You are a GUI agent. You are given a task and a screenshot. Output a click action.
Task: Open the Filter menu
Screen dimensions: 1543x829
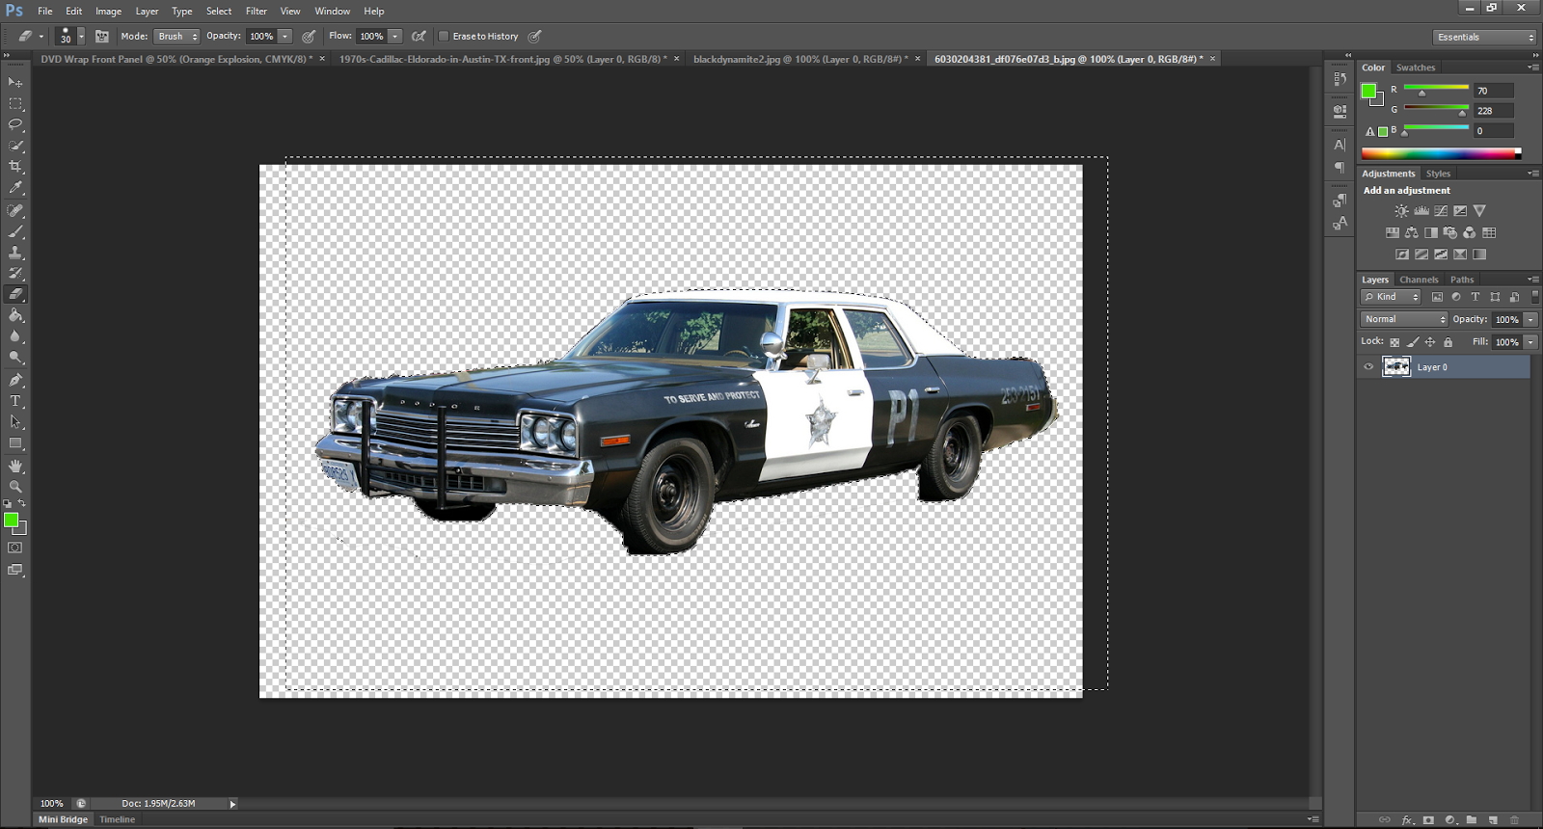tap(257, 11)
